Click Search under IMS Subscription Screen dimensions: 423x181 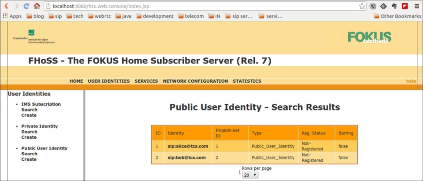point(29,110)
